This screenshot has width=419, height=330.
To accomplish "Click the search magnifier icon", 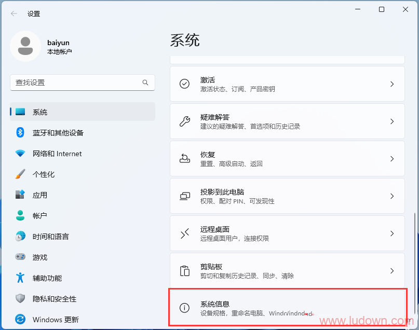I will coord(145,82).
